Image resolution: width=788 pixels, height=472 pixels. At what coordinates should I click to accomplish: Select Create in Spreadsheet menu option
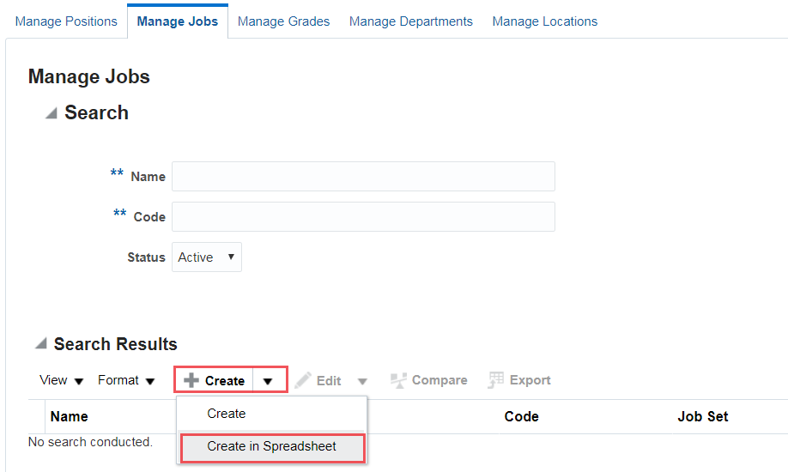click(x=272, y=446)
